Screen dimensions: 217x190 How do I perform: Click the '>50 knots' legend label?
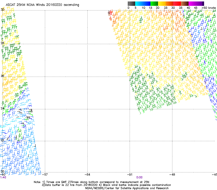[x=208, y=8]
